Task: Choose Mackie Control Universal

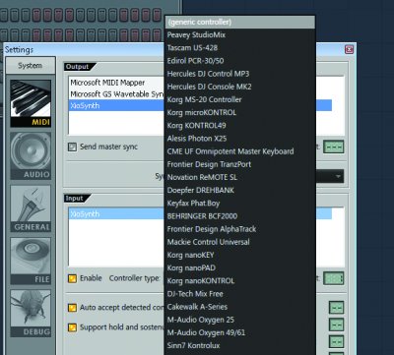Action: click(x=239, y=242)
